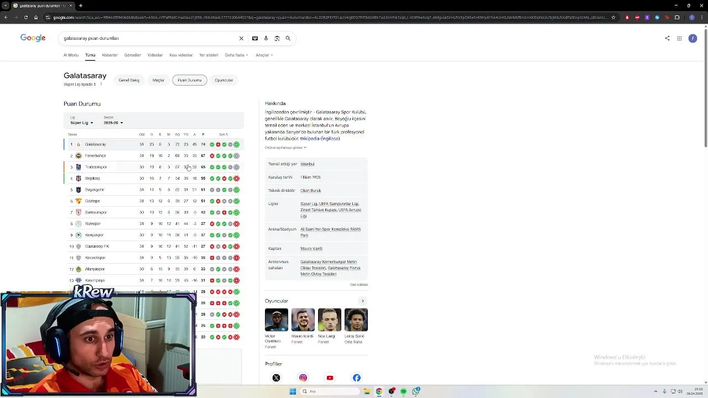Viewport: 708px width, 398px height.
Task: Open the tab search dropdown in Chrome
Action: pyautogui.click(x=6, y=6)
